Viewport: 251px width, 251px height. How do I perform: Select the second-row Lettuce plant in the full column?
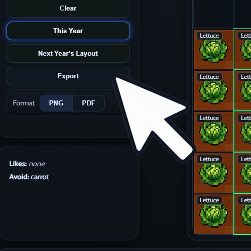[x=213, y=90]
